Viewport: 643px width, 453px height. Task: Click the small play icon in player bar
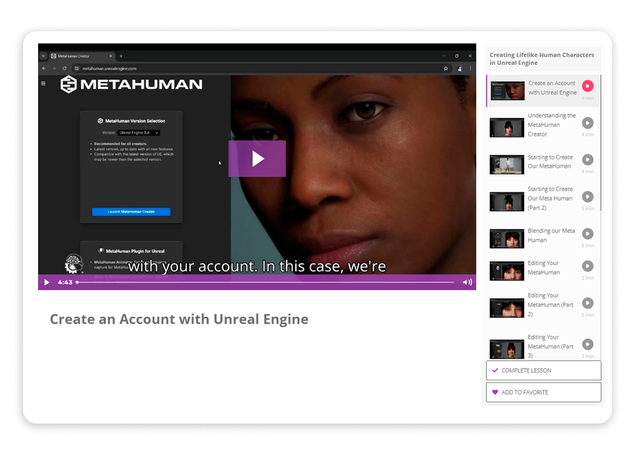point(47,283)
